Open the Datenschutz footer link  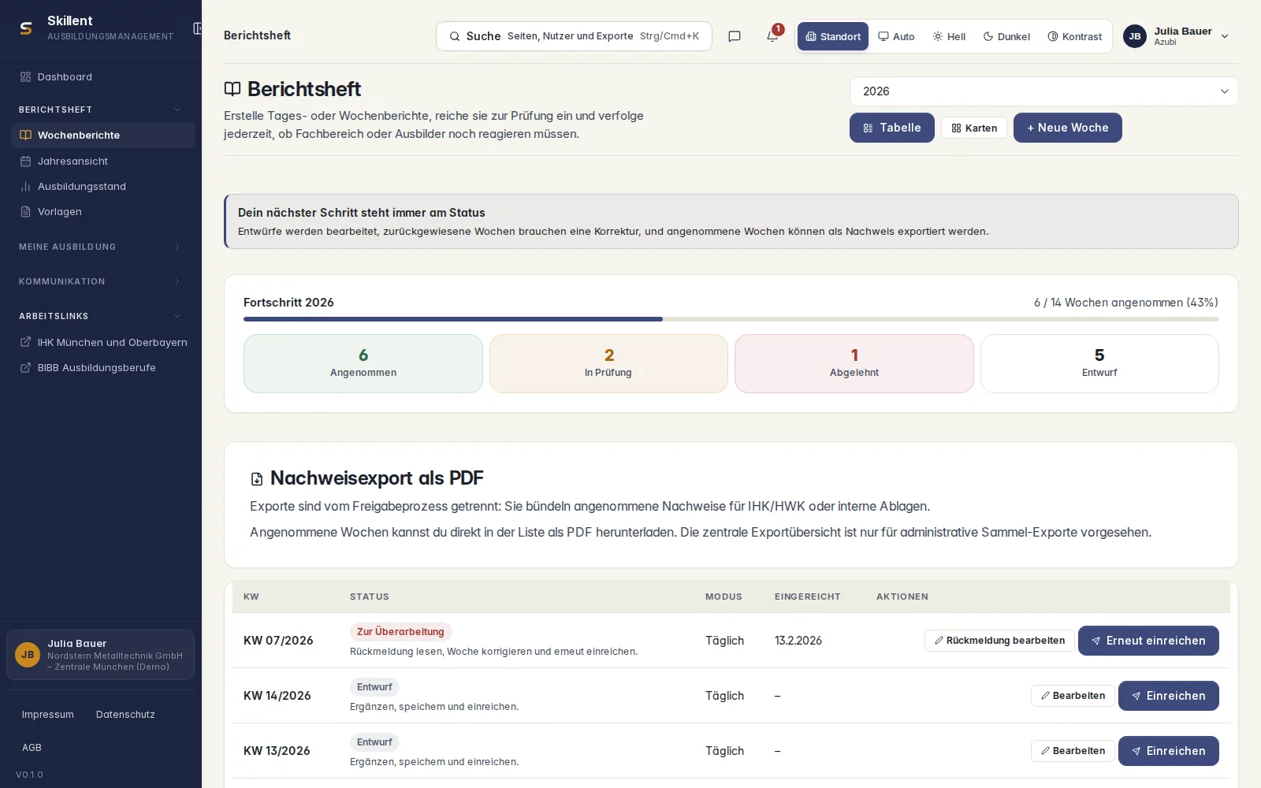coord(125,715)
